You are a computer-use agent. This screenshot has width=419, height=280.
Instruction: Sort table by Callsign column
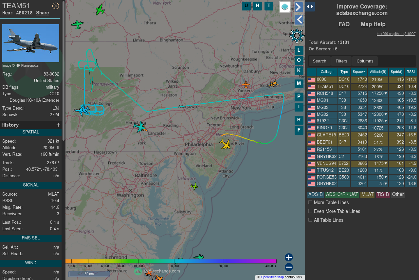click(x=327, y=72)
